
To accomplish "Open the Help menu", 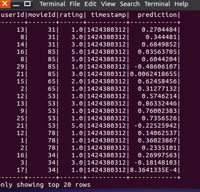I will coord(181,4).
